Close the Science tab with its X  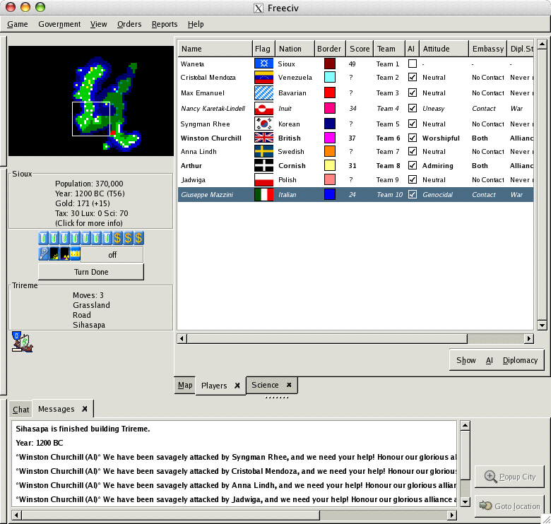point(289,385)
